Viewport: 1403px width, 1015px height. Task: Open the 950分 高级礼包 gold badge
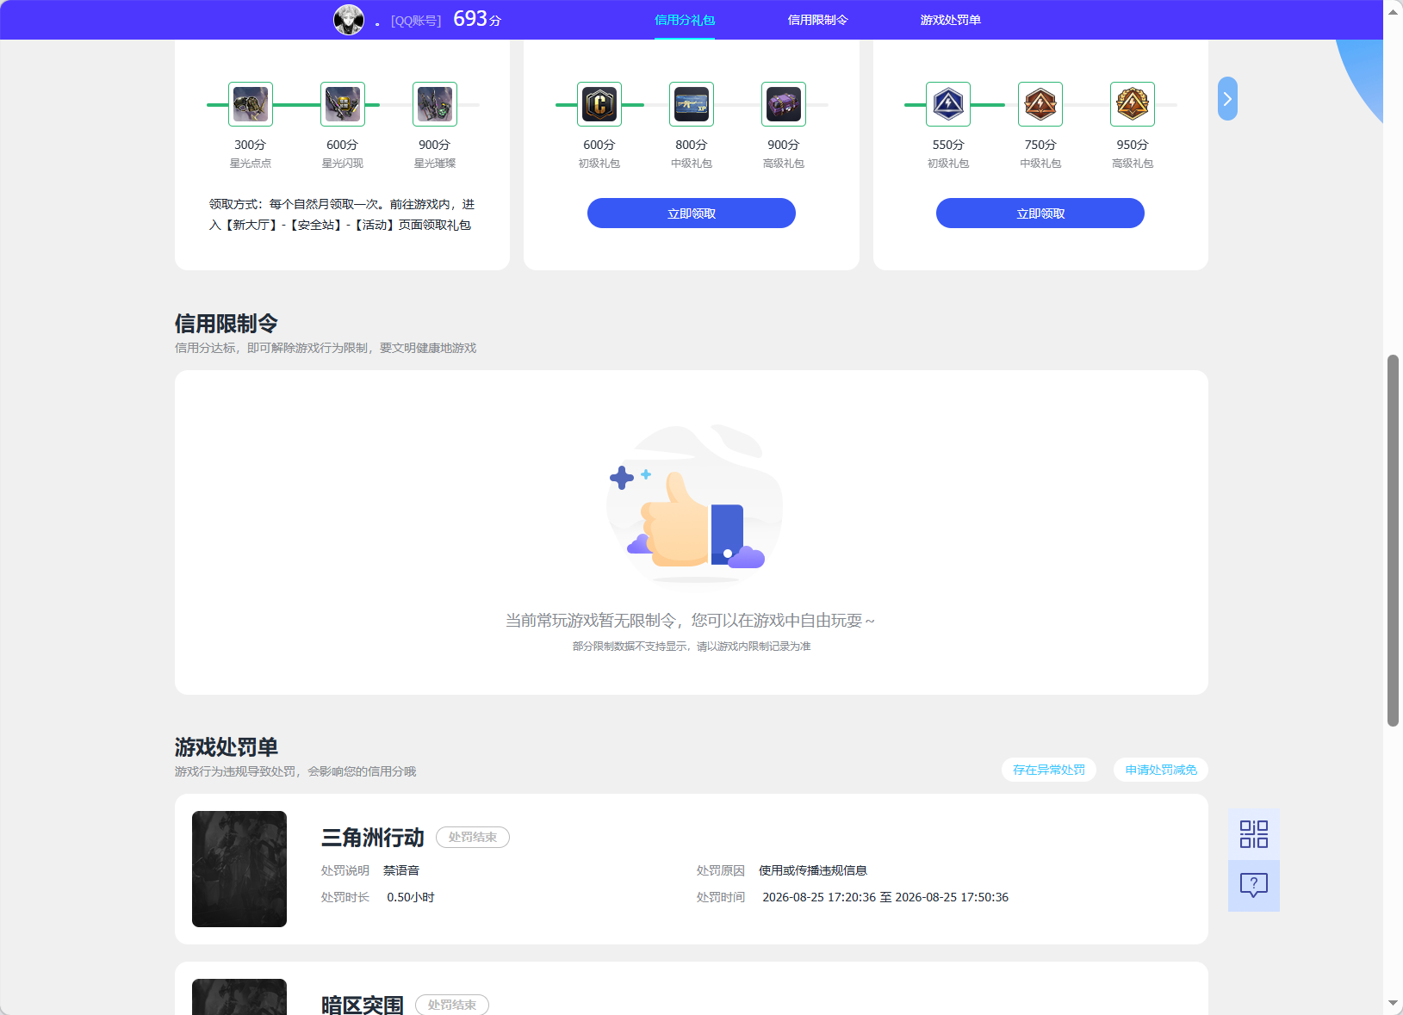(x=1133, y=104)
